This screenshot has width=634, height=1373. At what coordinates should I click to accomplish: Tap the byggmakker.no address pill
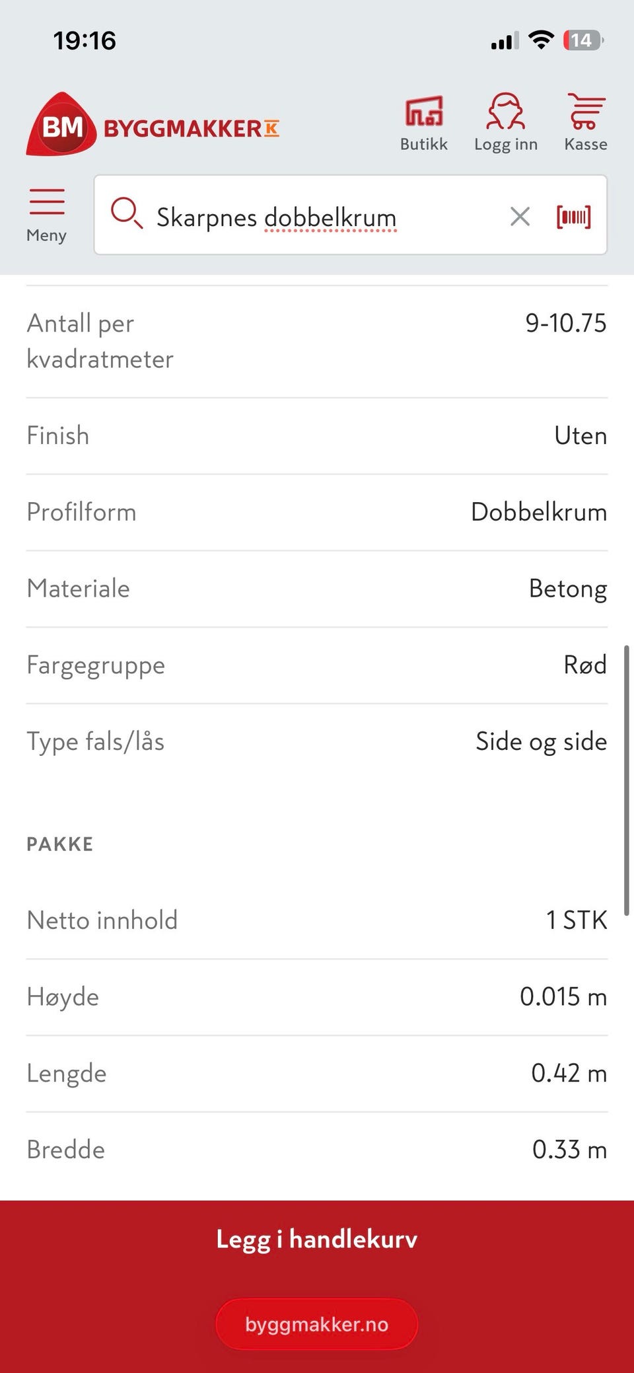pos(317,1324)
